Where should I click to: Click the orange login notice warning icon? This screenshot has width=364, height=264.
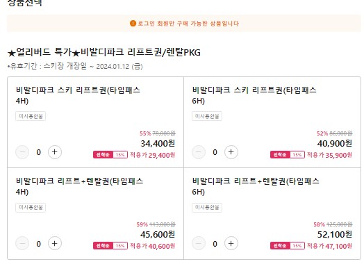[133, 23]
